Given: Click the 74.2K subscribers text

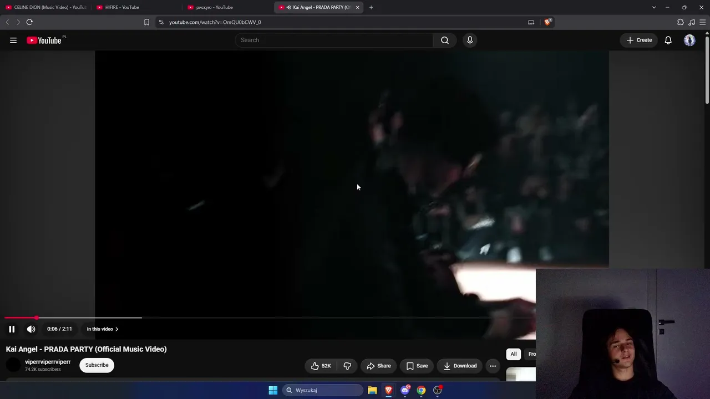Looking at the screenshot, I should [43, 370].
